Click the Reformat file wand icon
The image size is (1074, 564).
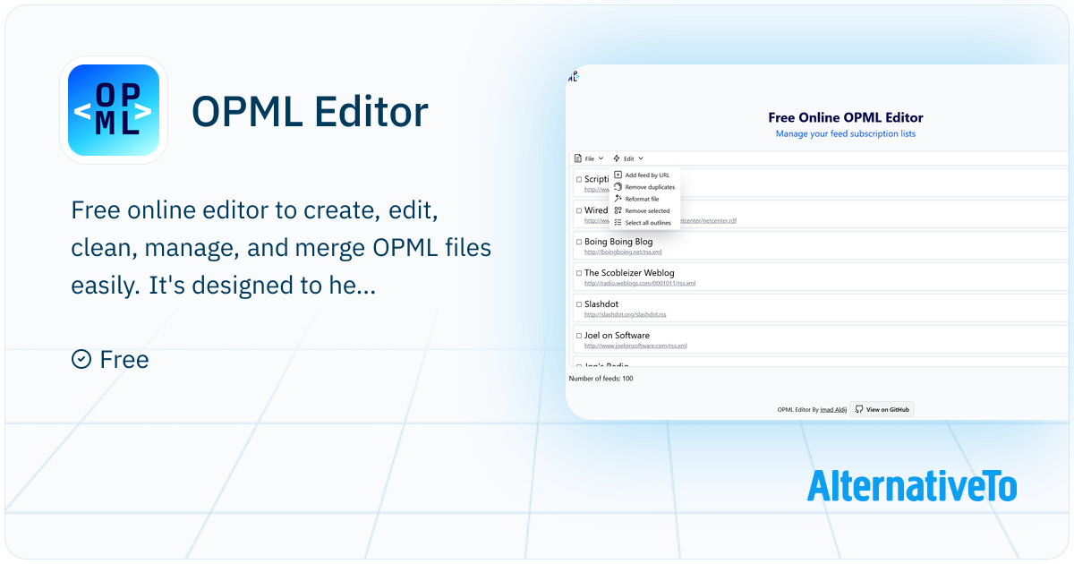click(618, 199)
